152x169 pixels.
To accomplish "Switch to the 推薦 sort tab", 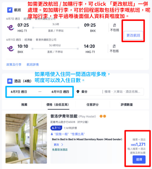I will coord(24,105).
